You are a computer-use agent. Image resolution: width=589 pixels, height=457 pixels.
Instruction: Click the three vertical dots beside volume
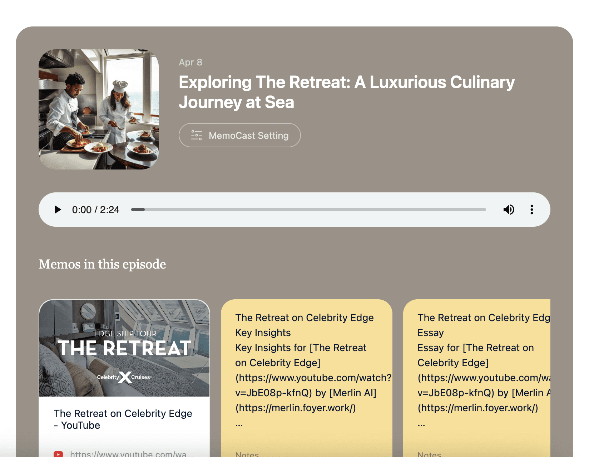point(532,210)
